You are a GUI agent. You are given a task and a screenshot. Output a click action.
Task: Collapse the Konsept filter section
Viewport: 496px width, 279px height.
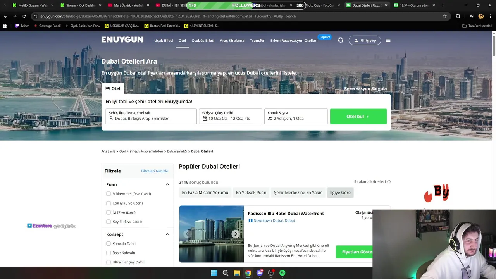point(167,234)
